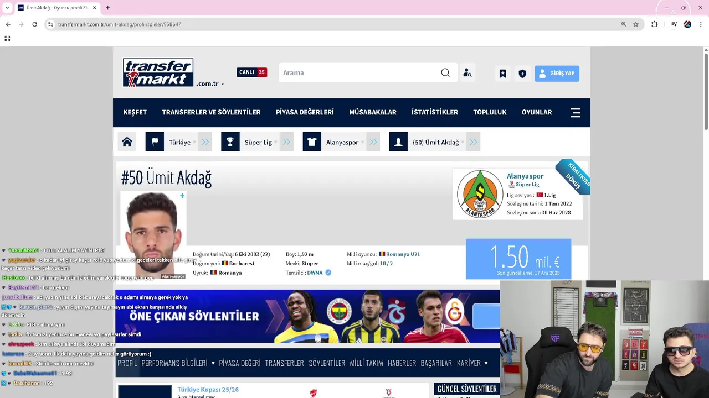The image size is (709, 398).
Task: Click the Giriş Yap button
Action: coord(557,74)
